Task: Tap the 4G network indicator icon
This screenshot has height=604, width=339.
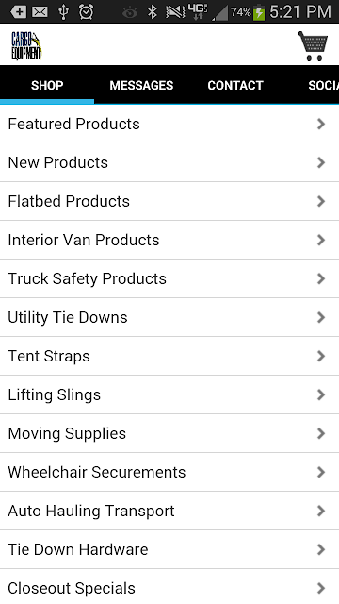Action: click(x=198, y=11)
